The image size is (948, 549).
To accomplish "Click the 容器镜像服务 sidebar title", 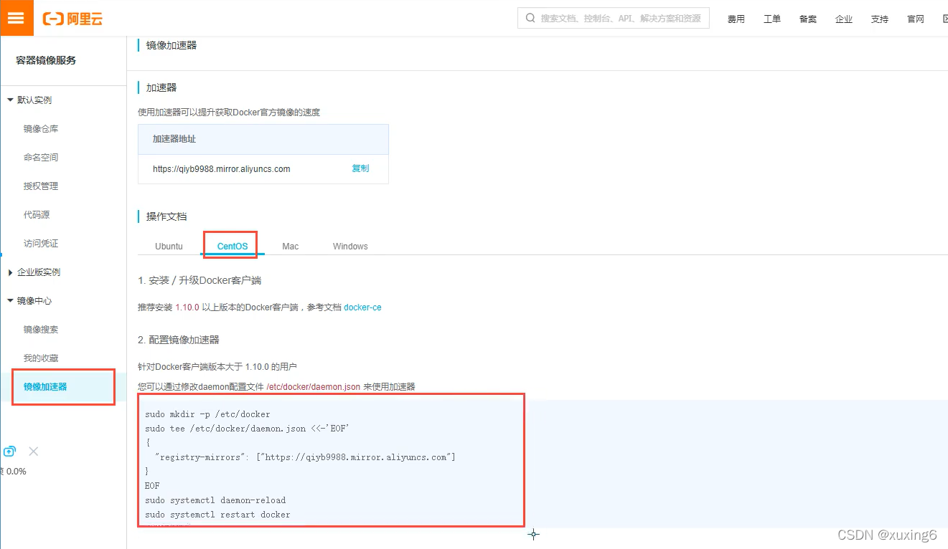I will coord(46,60).
